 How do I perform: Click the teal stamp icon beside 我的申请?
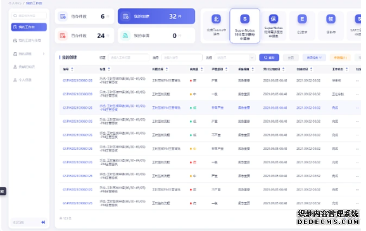pos(125,35)
